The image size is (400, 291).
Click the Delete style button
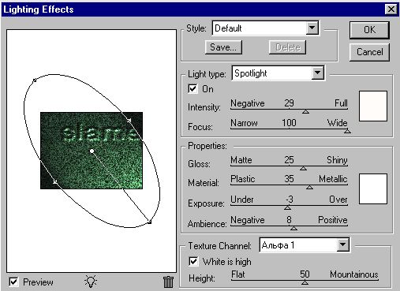(288, 47)
